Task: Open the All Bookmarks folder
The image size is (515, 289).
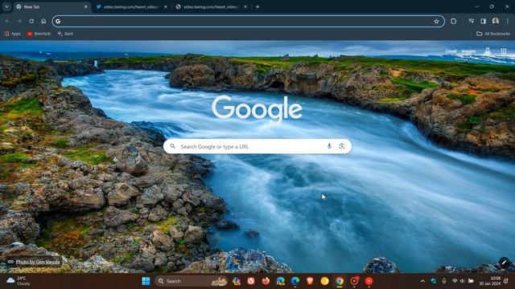Action: point(493,34)
